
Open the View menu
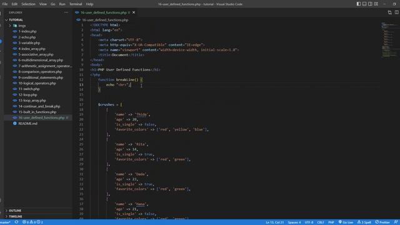click(x=43, y=4)
